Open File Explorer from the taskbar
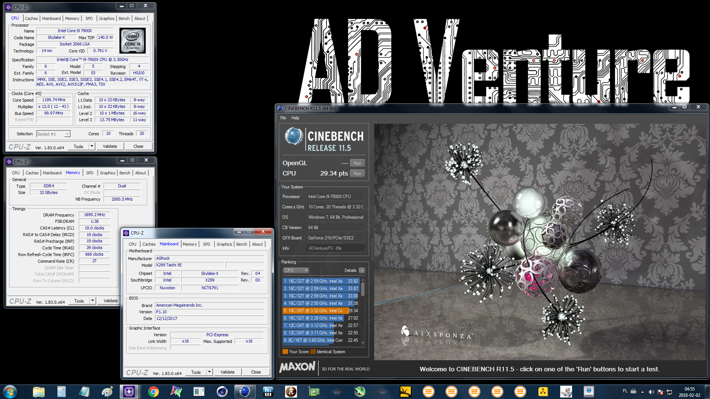 pyautogui.click(x=38, y=392)
